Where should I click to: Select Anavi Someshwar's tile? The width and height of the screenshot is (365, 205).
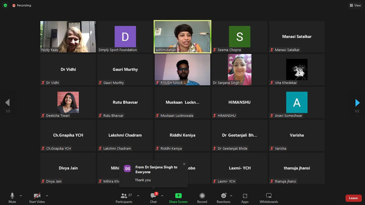point(297,102)
